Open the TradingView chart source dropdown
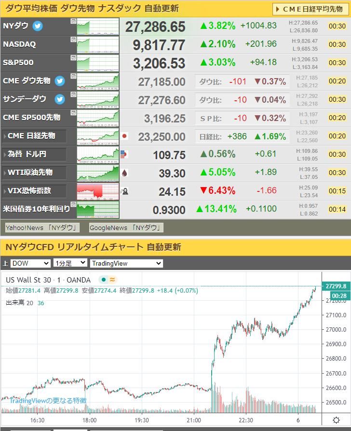This screenshot has height=431, width=351. (x=126, y=263)
